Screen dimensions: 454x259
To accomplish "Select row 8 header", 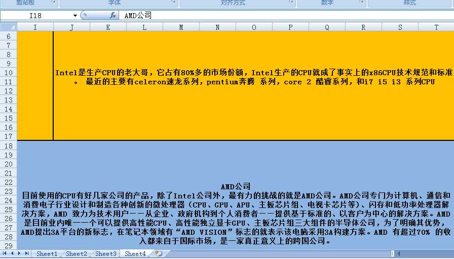I will (9, 55).
